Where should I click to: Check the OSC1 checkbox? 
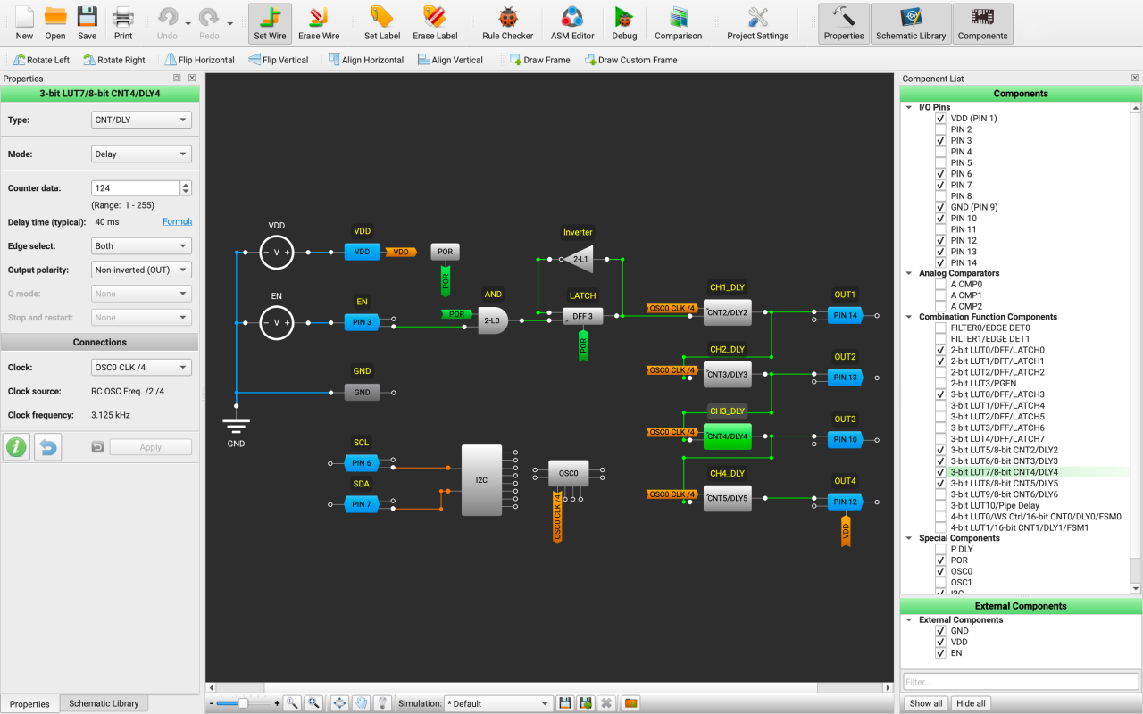point(940,583)
